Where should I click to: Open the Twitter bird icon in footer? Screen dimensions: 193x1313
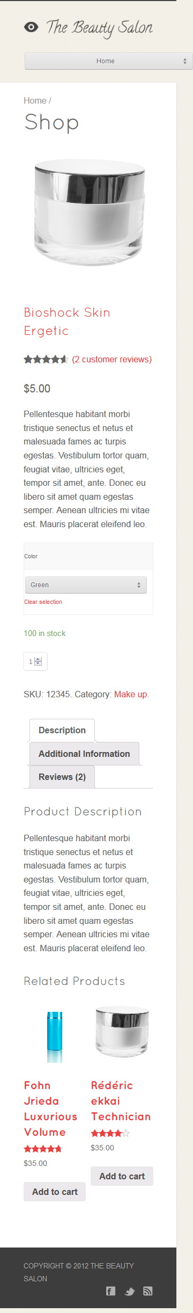point(130,1292)
